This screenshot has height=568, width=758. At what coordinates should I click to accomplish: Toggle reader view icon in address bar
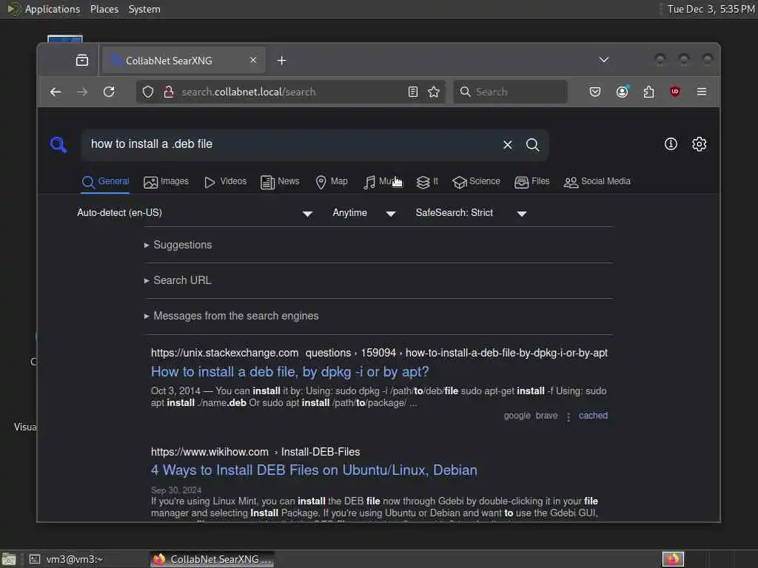pyautogui.click(x=413, y=92)
